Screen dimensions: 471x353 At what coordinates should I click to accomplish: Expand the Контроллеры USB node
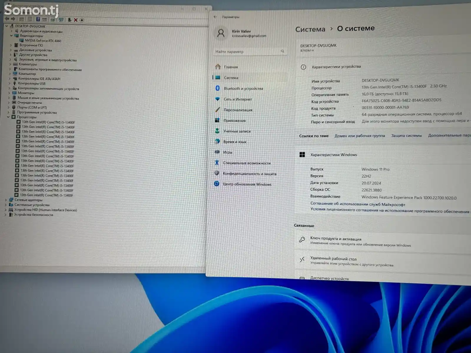coord(10,83)
